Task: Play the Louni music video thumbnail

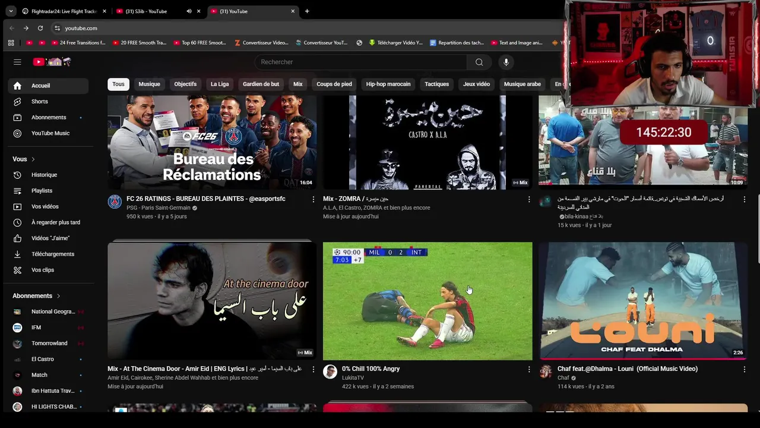Action: [643, 301]
